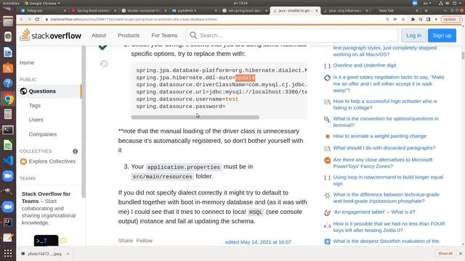Click the page vertical scrollbar
The width and height of the screenshot is (465, 261).
[x=463, y=55]
